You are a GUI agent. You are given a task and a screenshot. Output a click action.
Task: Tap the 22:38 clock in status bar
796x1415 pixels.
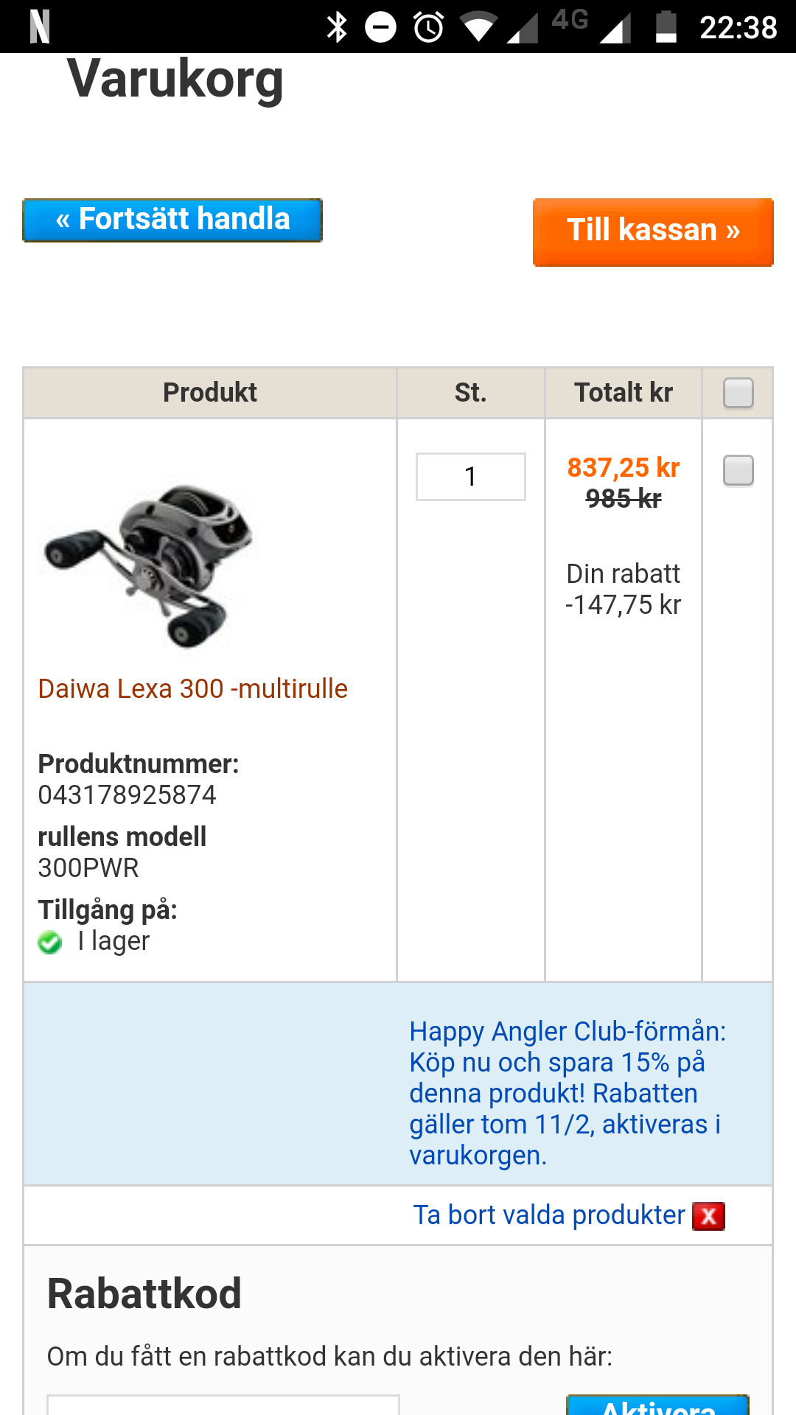coord(739,28)
